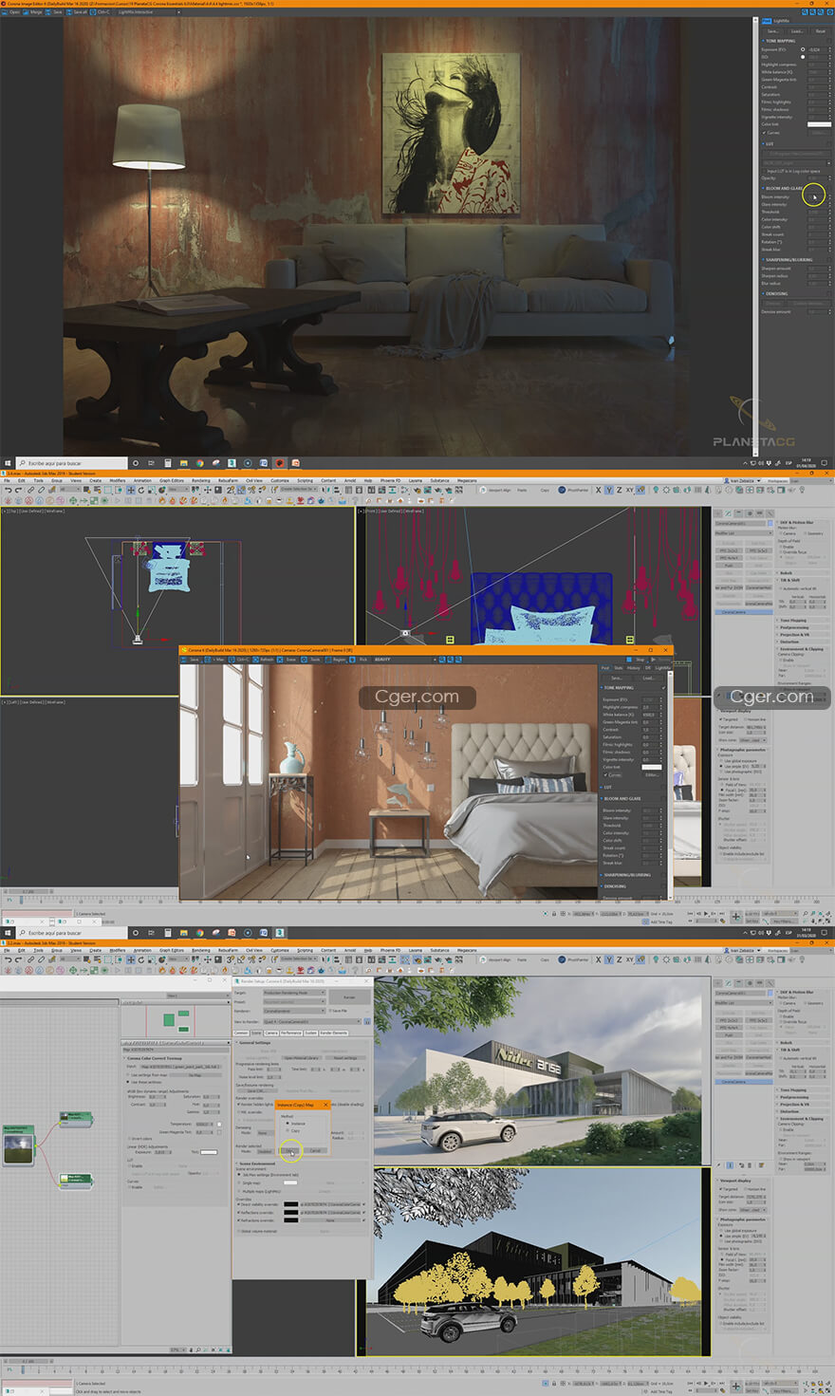Viewport: 835px width, 1396px height.
Task: Click Undo in the building-scene 3ds Max toolbar
Action: pyautogui.click(x=7, y=959)
